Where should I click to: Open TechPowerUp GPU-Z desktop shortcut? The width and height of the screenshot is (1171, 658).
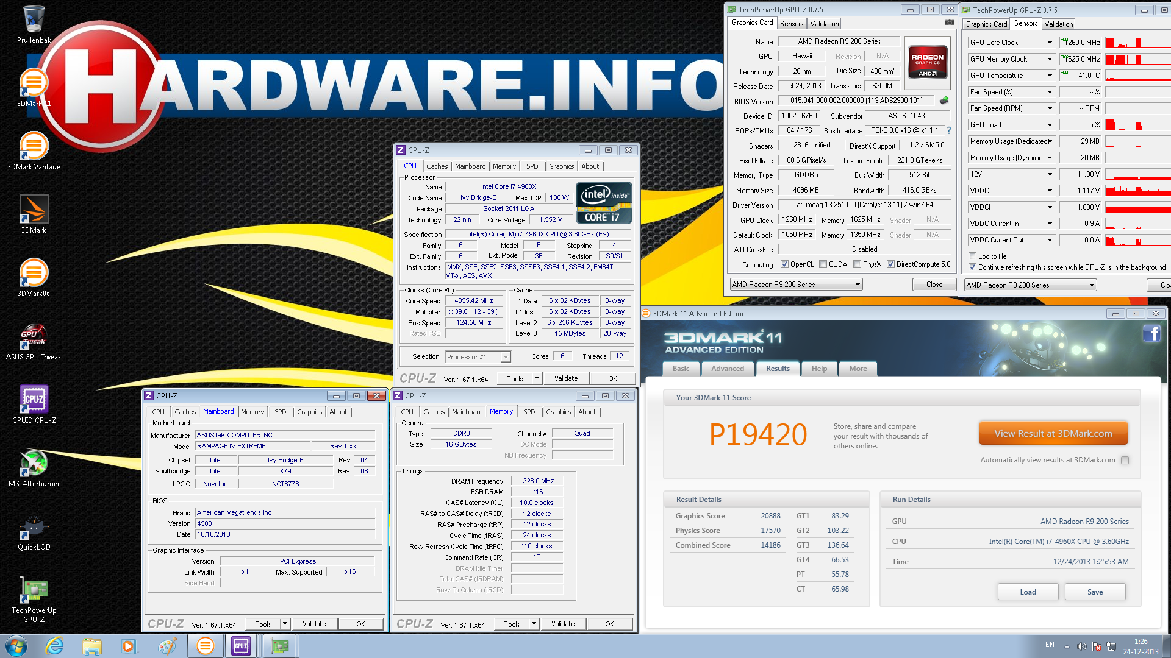34,600
